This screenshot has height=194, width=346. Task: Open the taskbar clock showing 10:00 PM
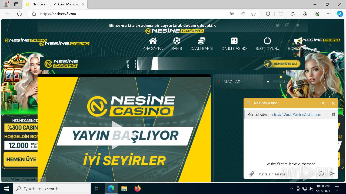(x=323, y=189)
